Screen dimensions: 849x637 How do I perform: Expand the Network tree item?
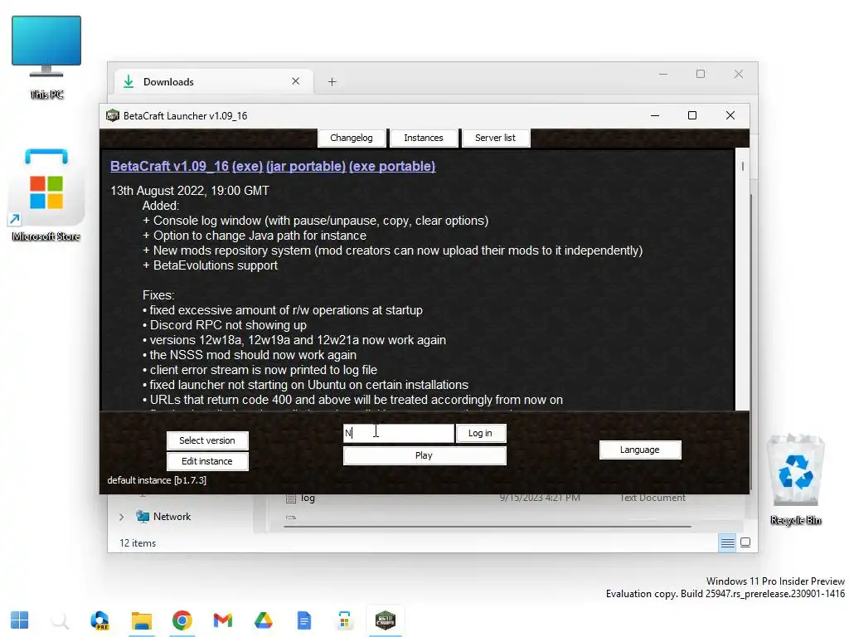pos(121,518)
